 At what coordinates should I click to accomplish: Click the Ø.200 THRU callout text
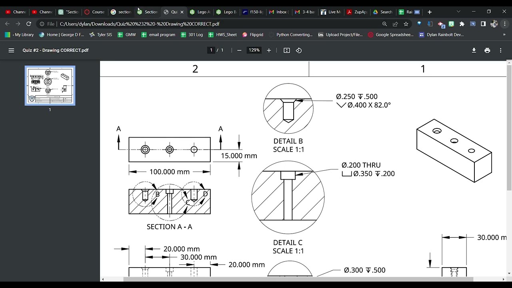[361, 165]
